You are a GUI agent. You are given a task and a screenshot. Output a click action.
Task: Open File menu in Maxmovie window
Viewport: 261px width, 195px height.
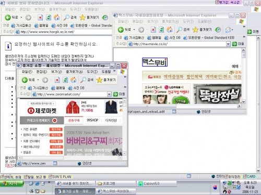point(123,21)
